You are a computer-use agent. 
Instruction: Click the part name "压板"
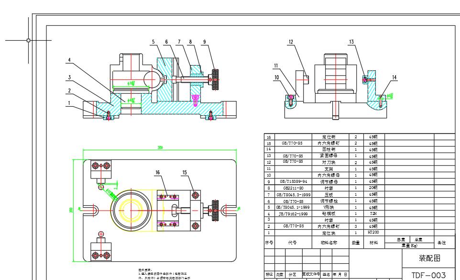click(x=329, y=195)
